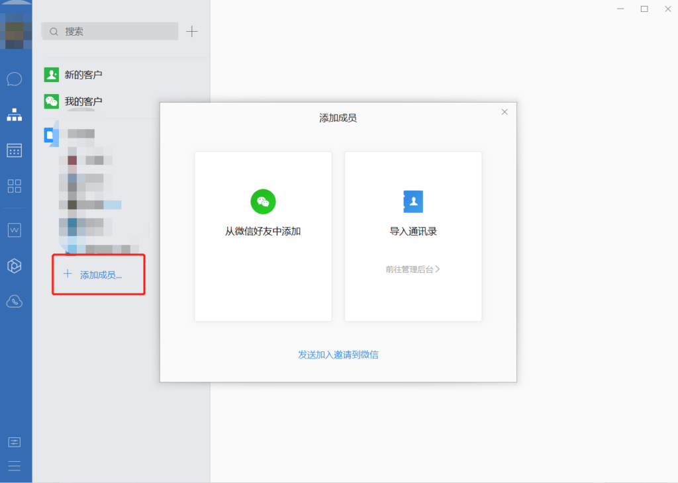
Task: Open the hamburger menu at bottom left
Action: (15, 466)
